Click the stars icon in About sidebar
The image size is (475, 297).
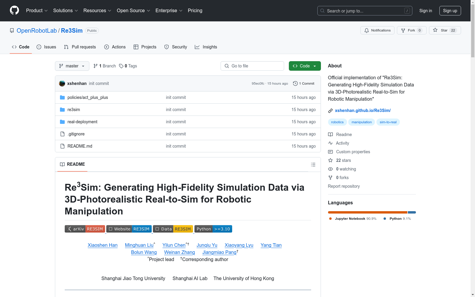(x=330, y=160)
